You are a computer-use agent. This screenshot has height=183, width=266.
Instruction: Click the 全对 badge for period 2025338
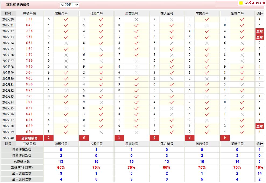pos(259,126)
